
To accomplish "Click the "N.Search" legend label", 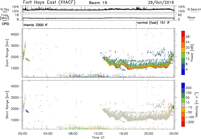I will pos(194,9).
